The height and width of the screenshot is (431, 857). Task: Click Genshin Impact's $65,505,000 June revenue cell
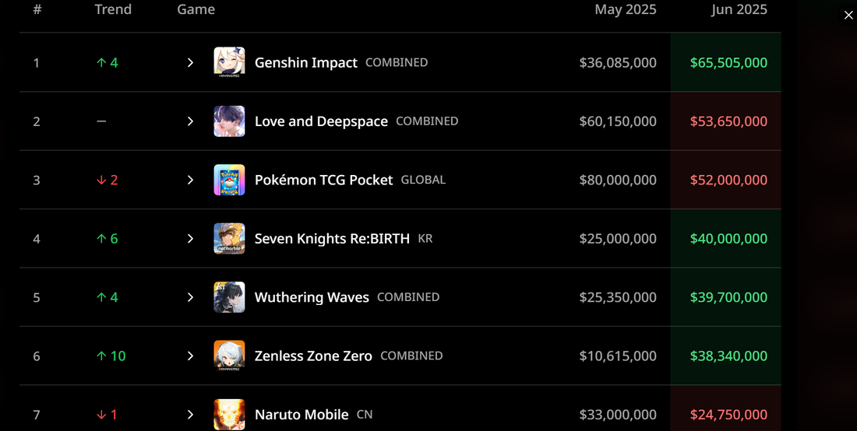coord(726,62)
